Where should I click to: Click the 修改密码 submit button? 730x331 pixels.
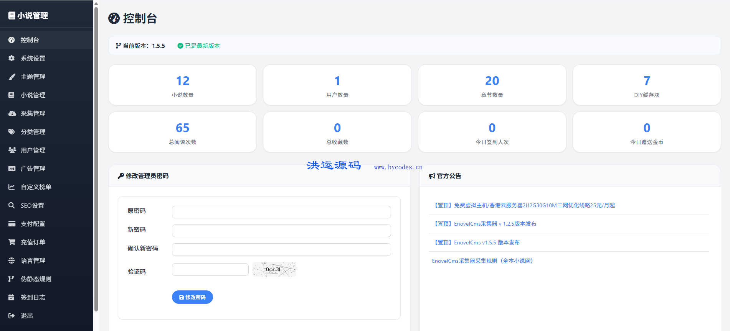coord(192,297)
